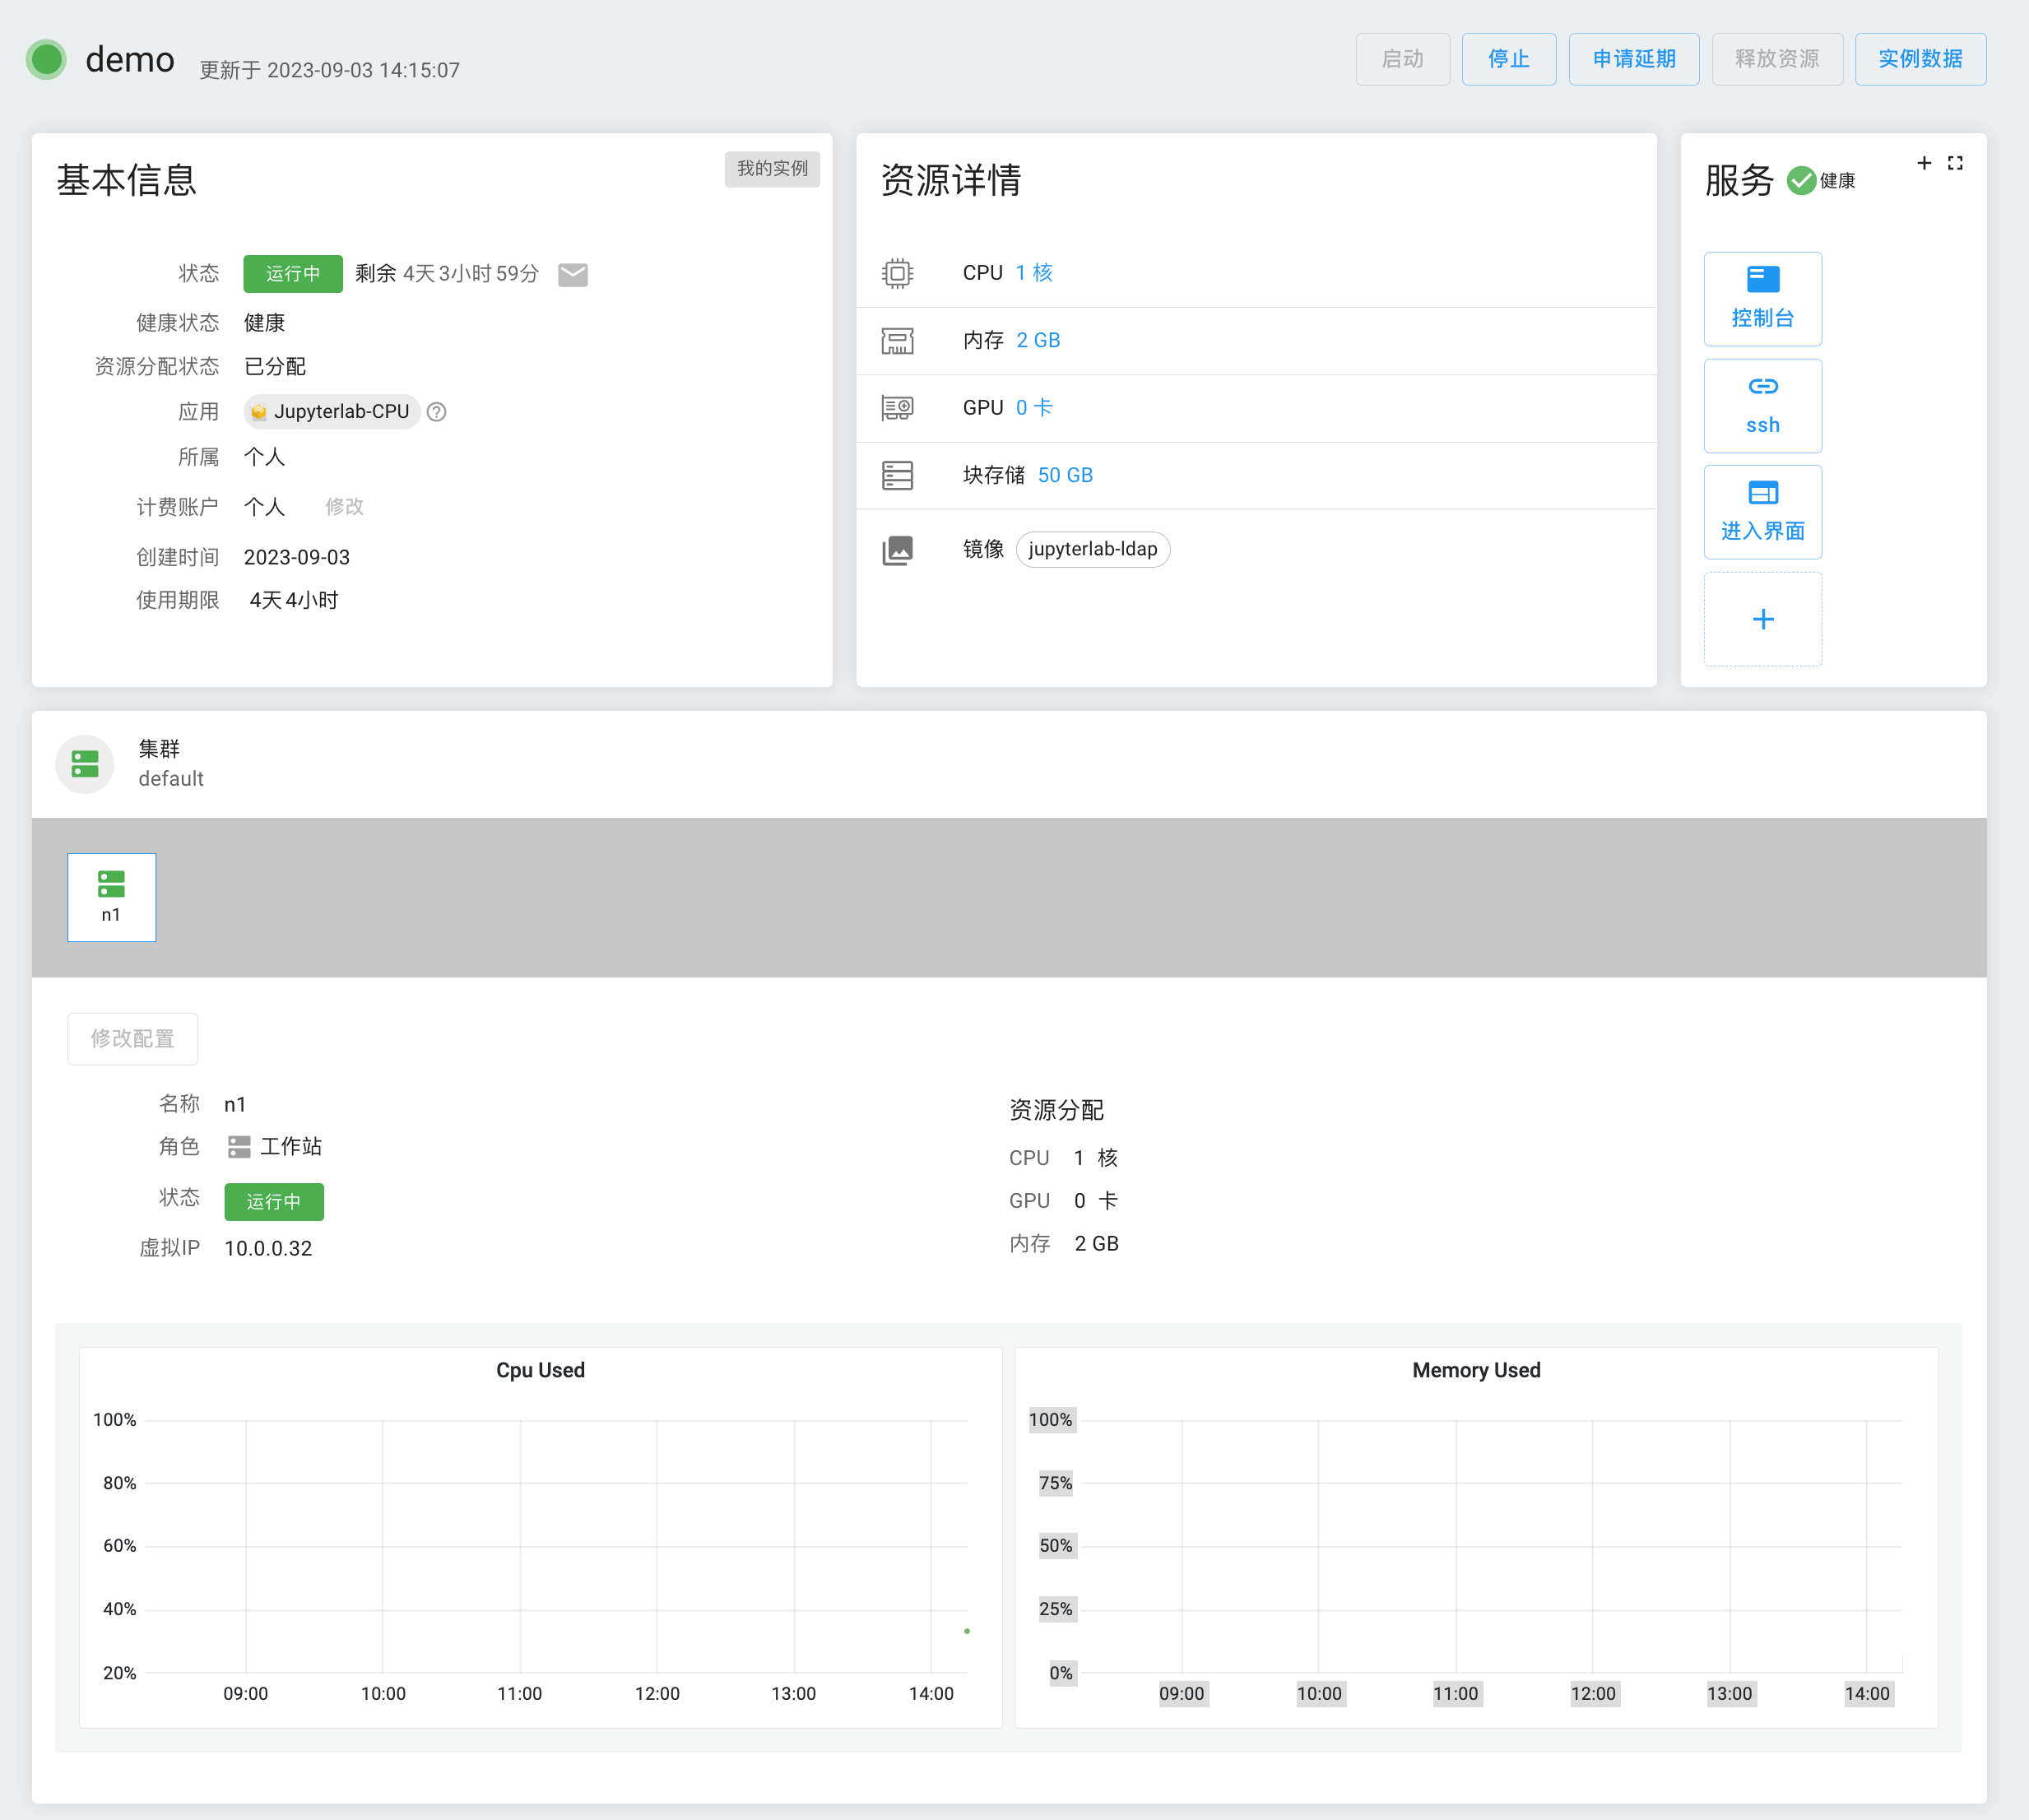Click the update timestamp 2023-09-03 14:15:07
This screenshot has width=2029, height=1820.
363,70
